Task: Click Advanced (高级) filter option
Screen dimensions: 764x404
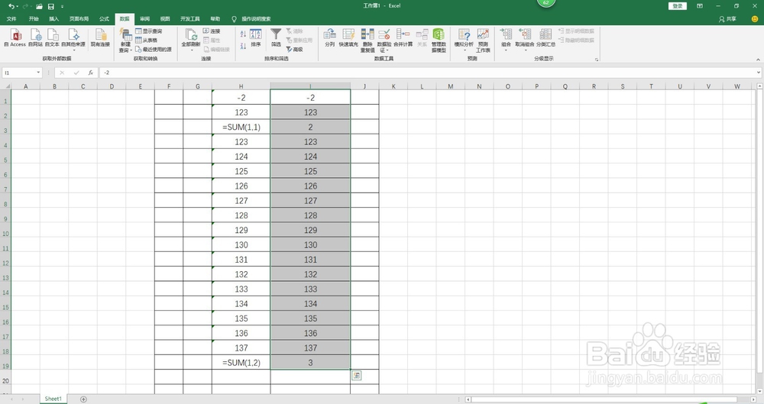Action: 295,49
